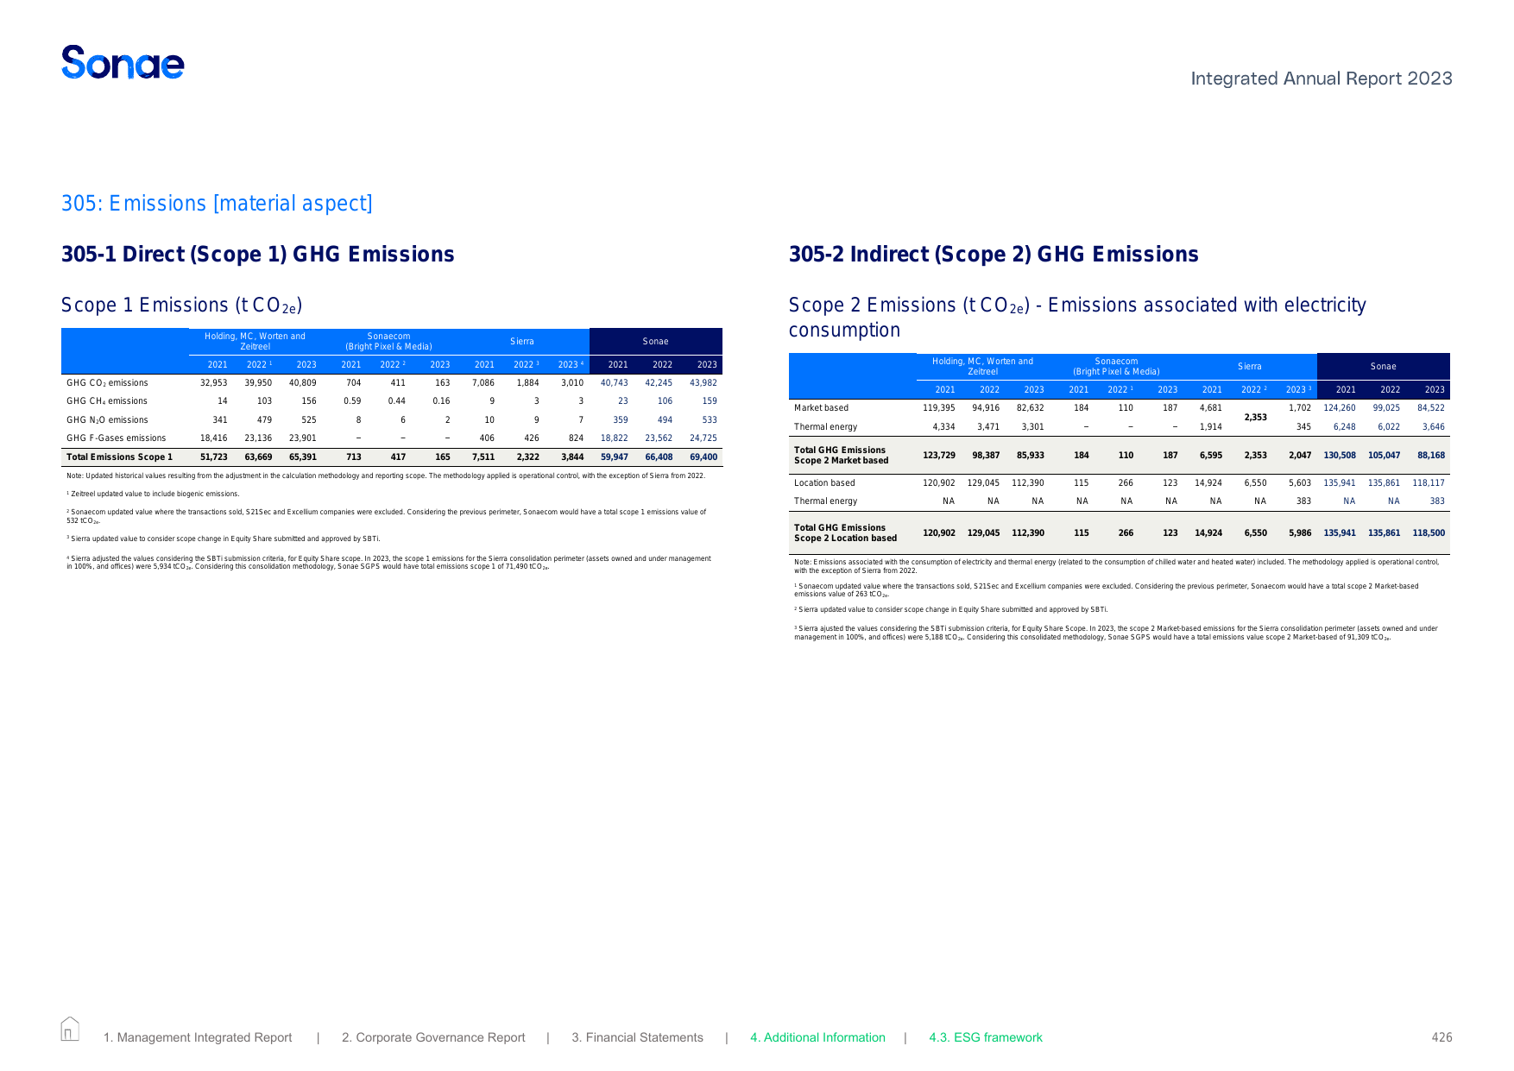Click value 88,168 in Scope 2 market total
The height and width of the screenshot is (1071, 1514).
point(1431,456)
